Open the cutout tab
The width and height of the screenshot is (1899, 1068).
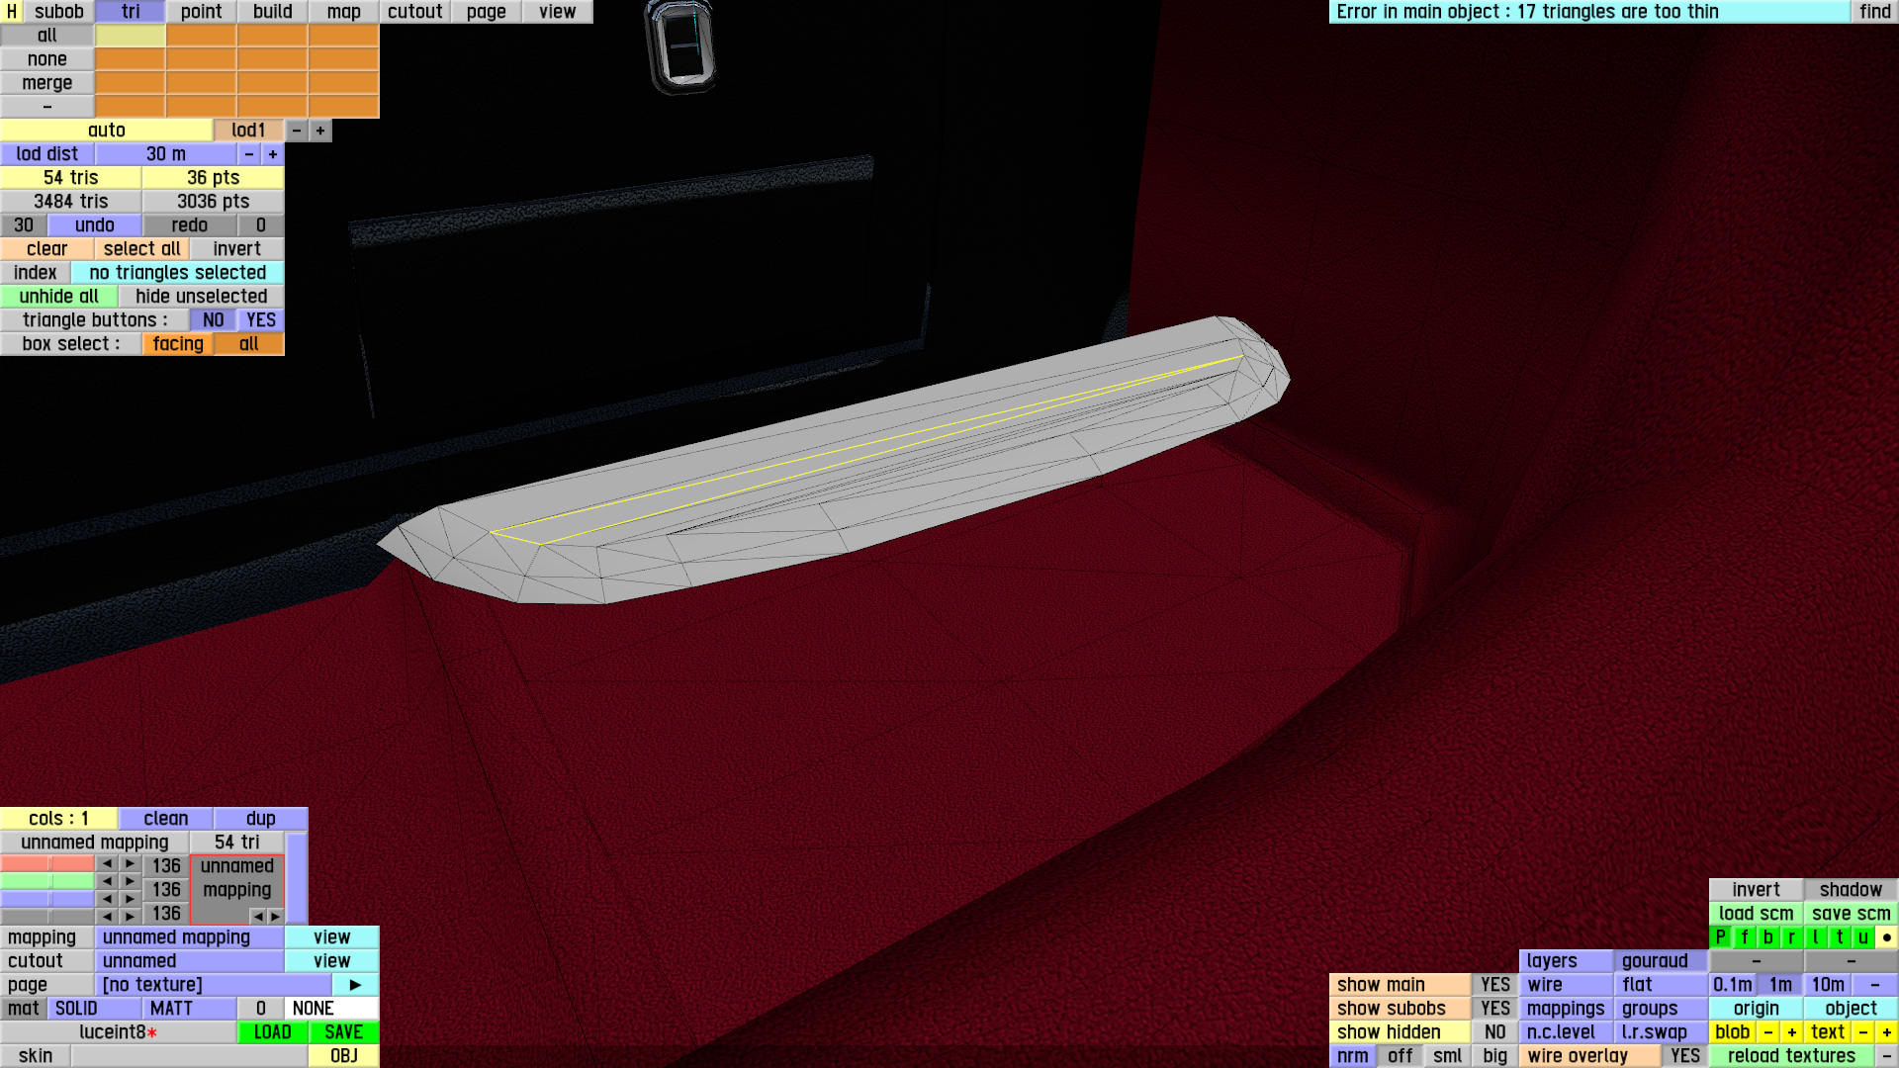[x=414, y=12]
